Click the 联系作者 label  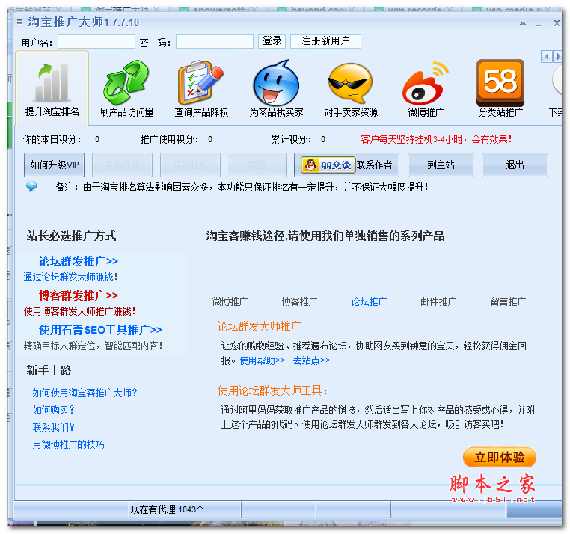click(375, 165)
